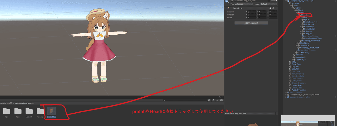Collapse the Mamehinata_PC_kisekae (3) root object
This screenshot has width=337, height=126.
click(286, 1)
